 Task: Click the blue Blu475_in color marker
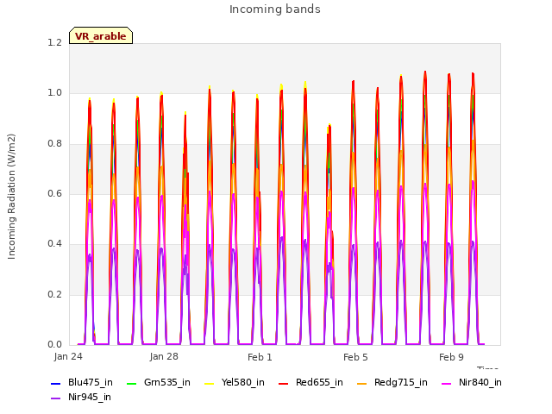56,383
